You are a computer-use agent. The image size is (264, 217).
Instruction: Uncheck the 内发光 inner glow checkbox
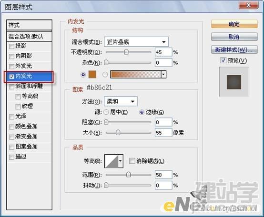click(x=11, y=77)
